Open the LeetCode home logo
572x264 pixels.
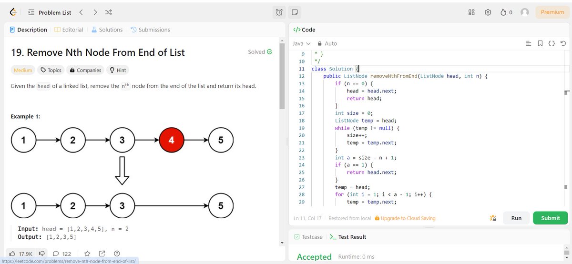(13, 12)
